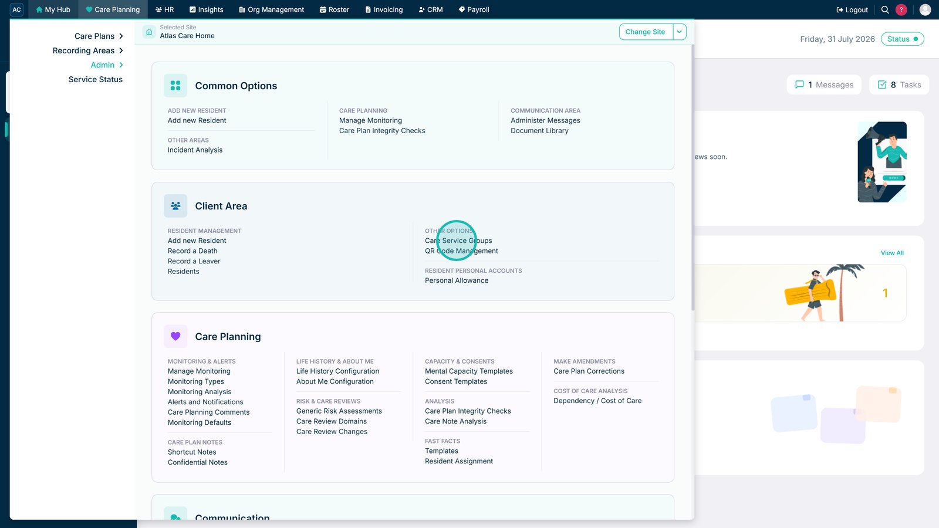The image size is (939, 528).
Task: Expand the Recording Areas sidebar chevron
Action: pos(121,50)
